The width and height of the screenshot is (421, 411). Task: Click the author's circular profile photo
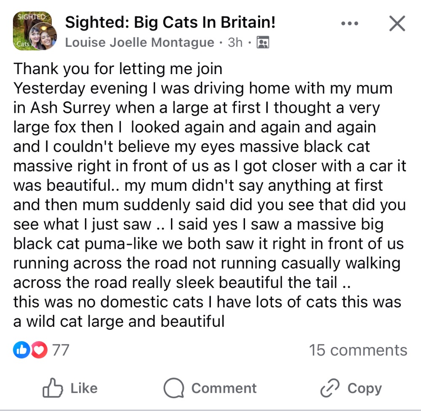pos(43,37)
